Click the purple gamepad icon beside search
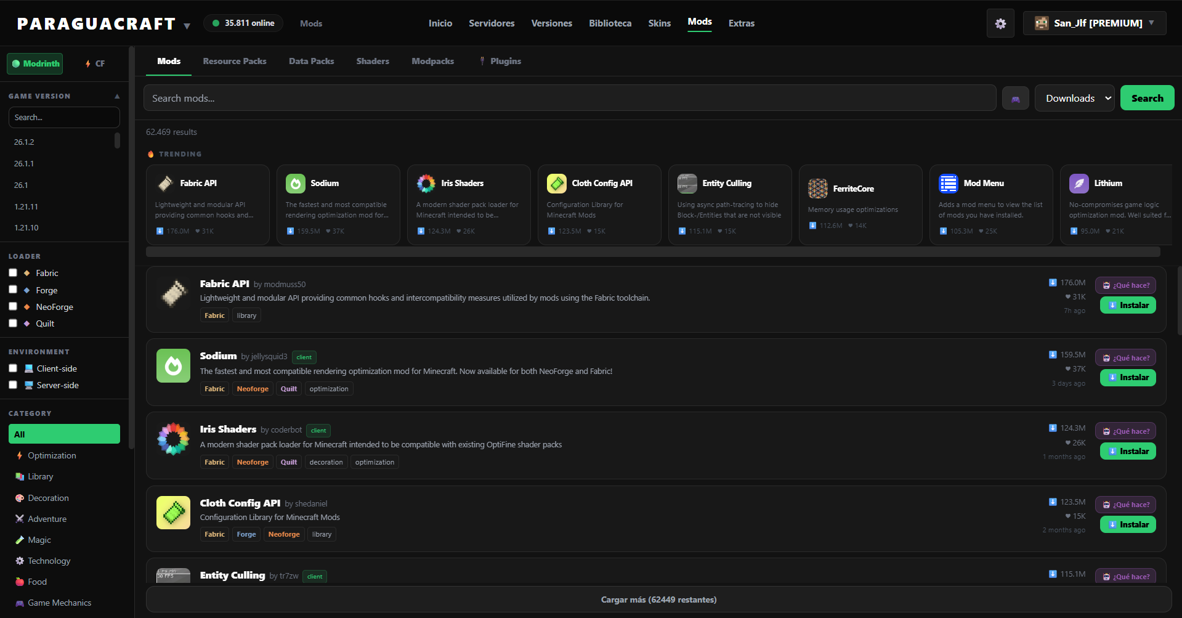 [1016, 99]
